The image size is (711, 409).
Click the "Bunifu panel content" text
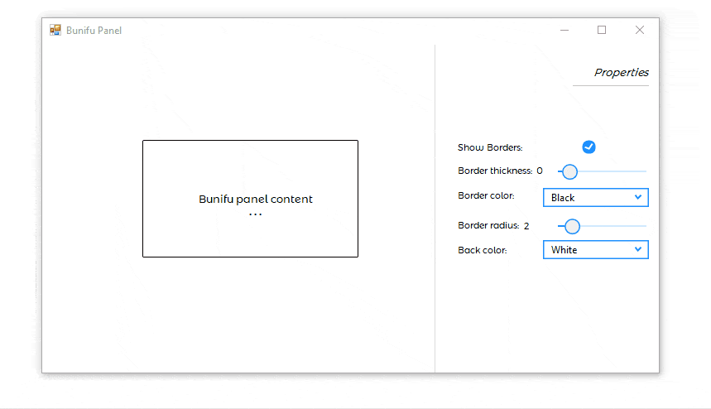tap(255, 199)
